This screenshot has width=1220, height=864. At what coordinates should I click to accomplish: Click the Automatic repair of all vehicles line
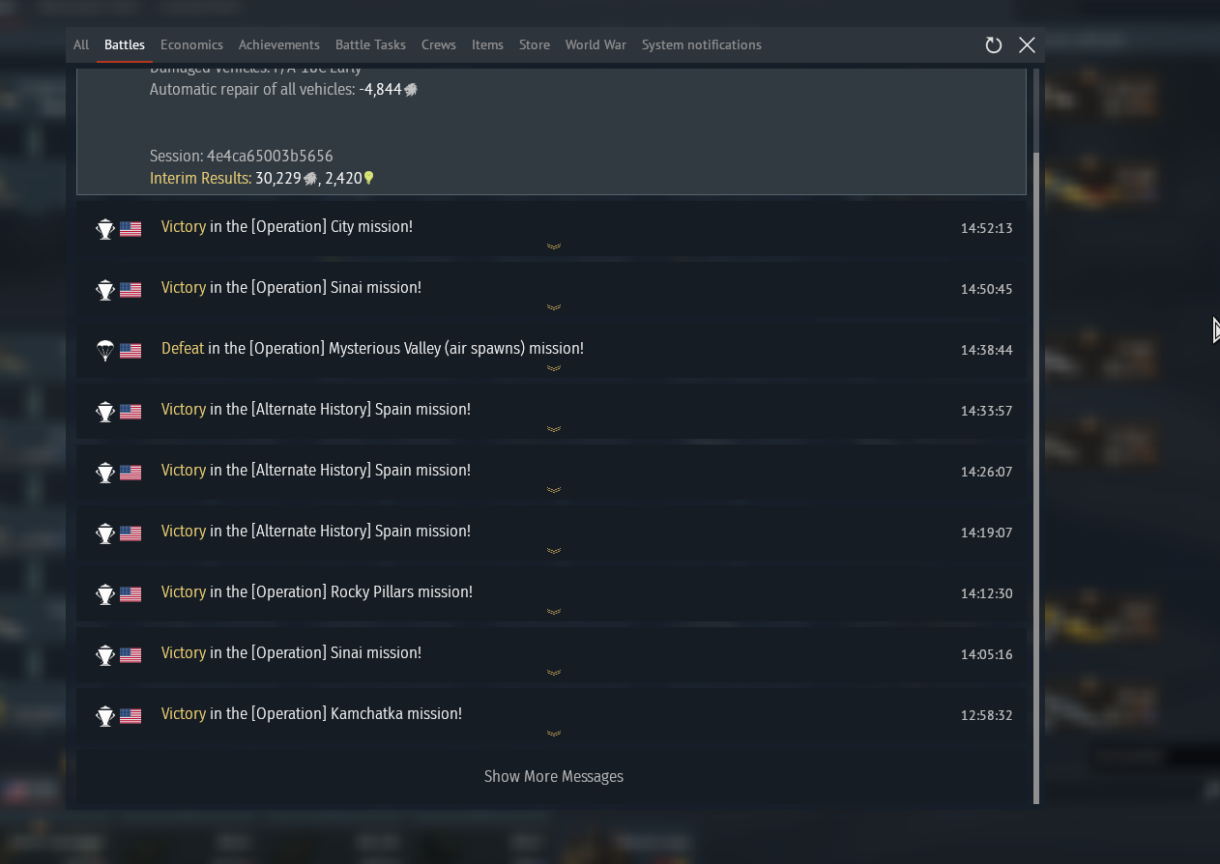click(283, 90)
